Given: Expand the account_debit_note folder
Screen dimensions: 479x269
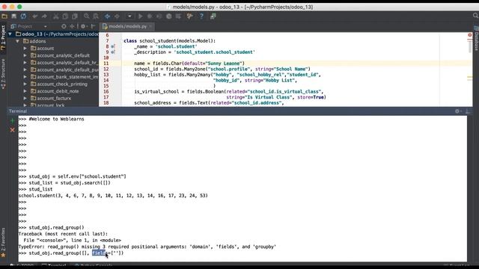Looking at the screenshot, I should coord(25,91).
